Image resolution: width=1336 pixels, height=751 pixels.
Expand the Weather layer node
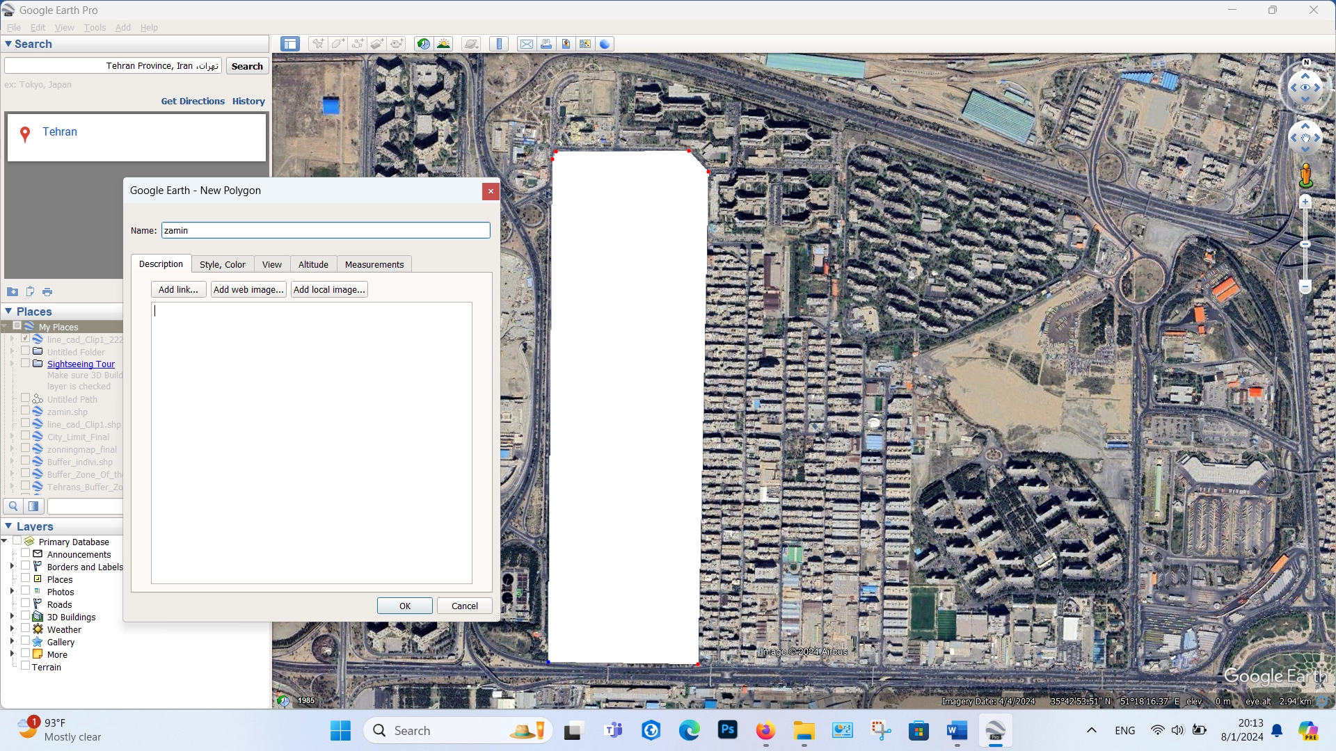(12, 629)
